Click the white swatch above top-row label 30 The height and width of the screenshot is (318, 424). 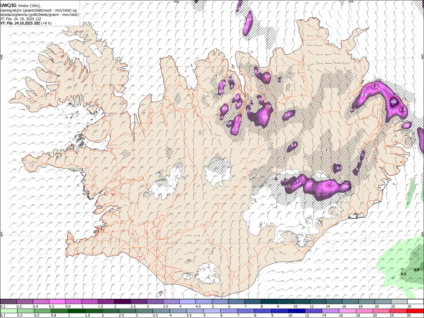[x=415, y=301]
